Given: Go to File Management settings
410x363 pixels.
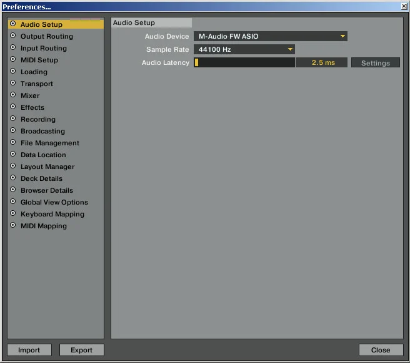Looking at the screenshot, I should [49, 143].
